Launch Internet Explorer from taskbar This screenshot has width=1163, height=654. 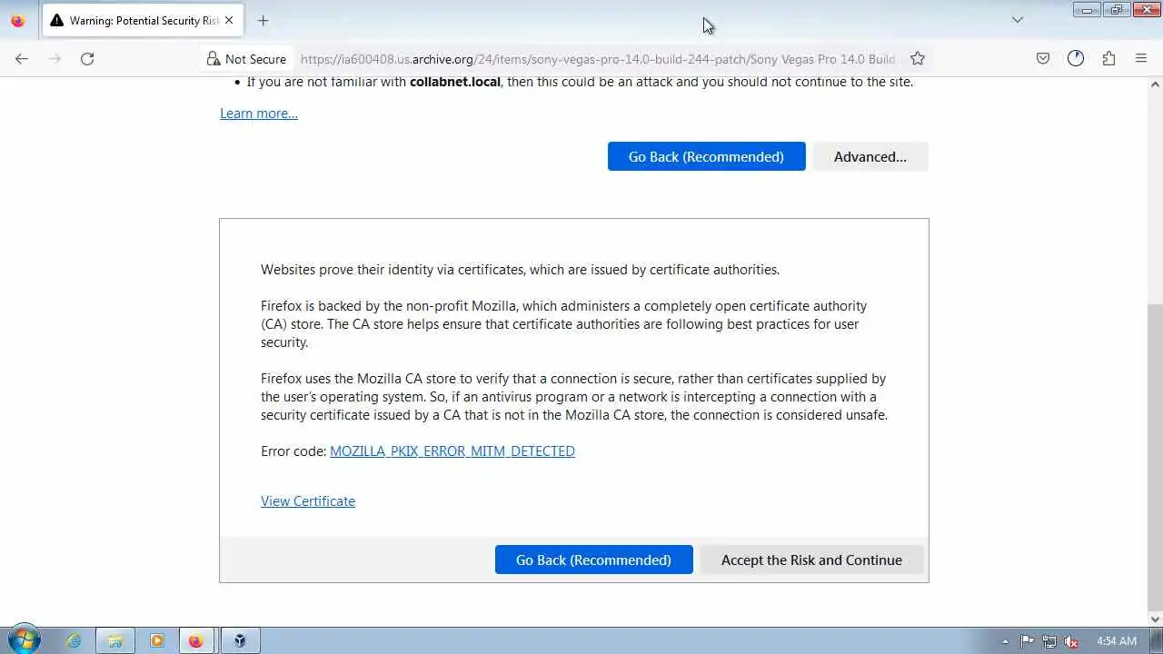point(74,640)
